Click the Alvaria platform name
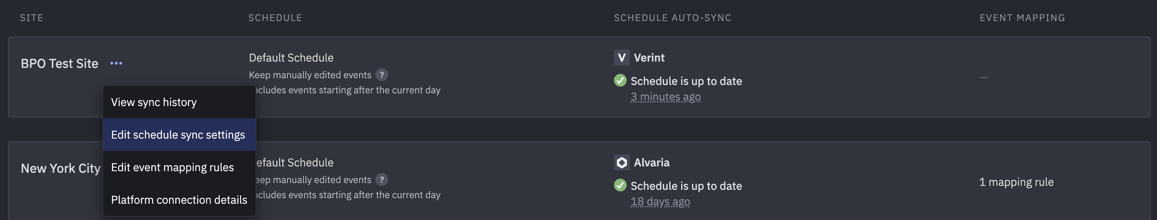Screen dimensions: 1157x220 pyautogui.click(x=651, y=163)
